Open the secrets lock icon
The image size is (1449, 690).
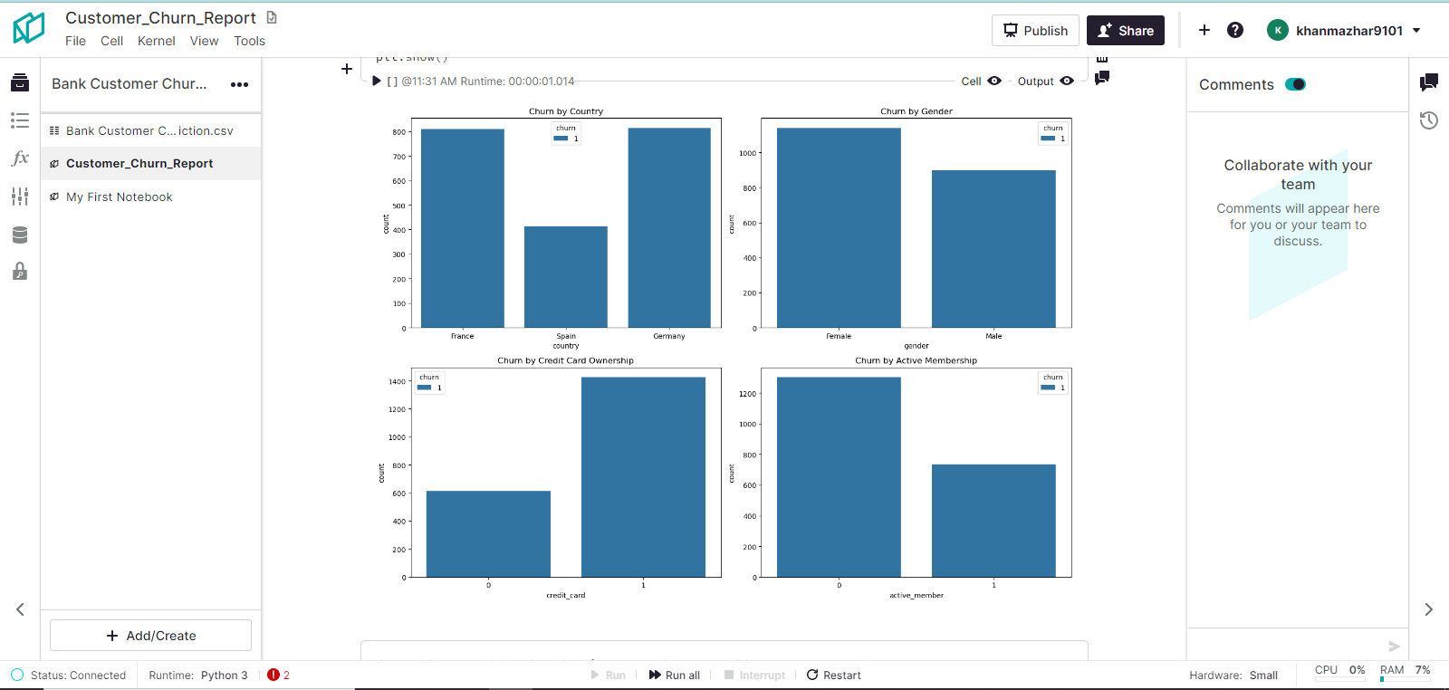tap(20, 272)
